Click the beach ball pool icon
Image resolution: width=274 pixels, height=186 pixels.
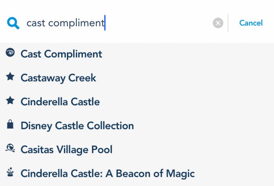point(10,148)
